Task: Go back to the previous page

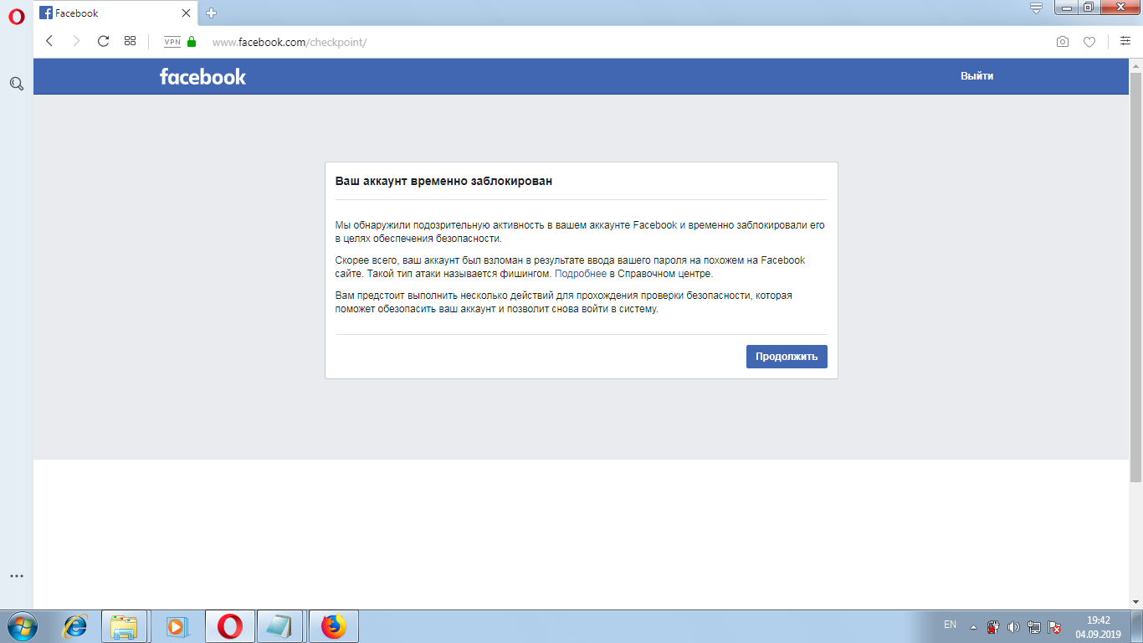Action: [48, 39]
